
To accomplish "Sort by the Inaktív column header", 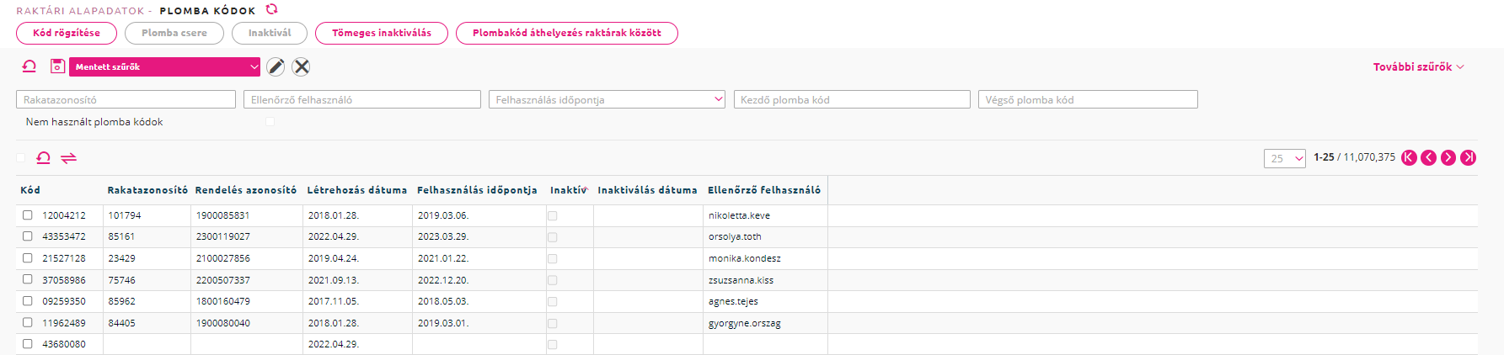I will tap(568, 190).
